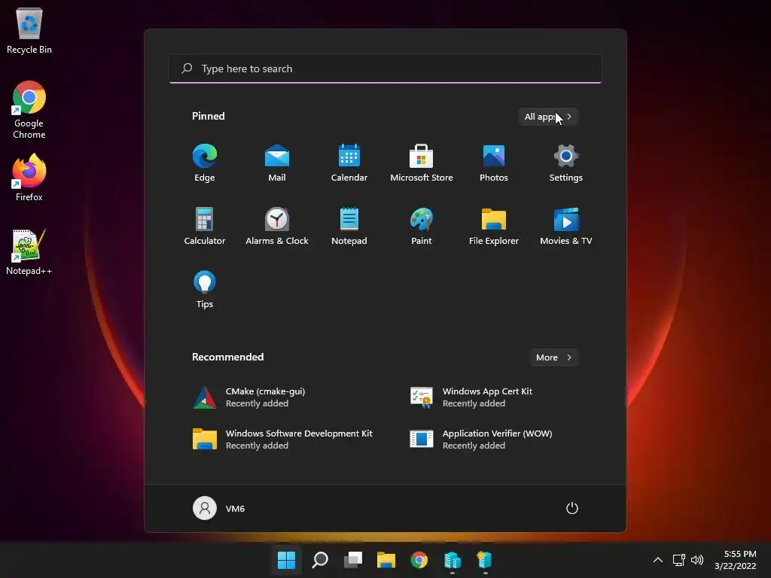This screenshot has width=771, height=578.
Task: Click the power button icon
Action: [572, 508]
